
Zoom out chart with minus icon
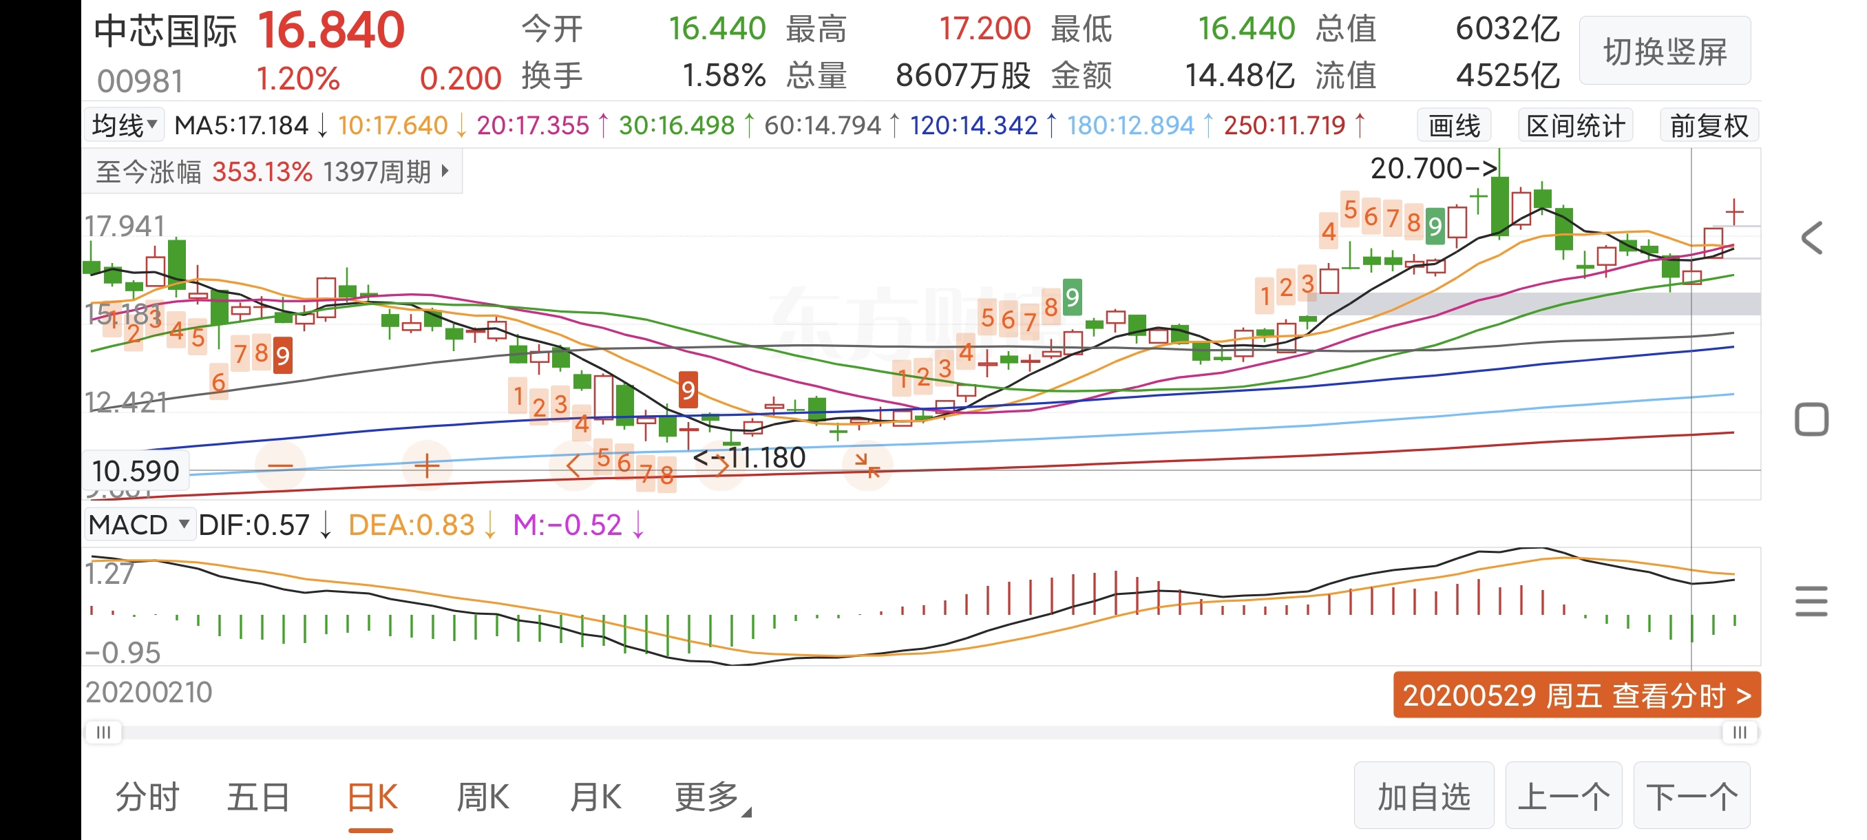click(x=280, y=466)
